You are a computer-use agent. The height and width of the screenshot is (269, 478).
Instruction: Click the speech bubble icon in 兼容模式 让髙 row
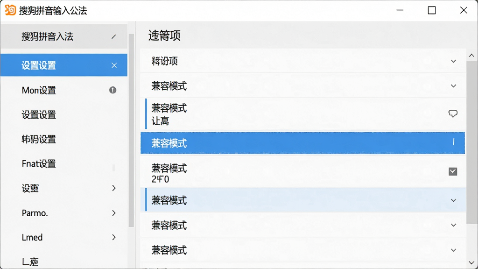coord(453,114)
